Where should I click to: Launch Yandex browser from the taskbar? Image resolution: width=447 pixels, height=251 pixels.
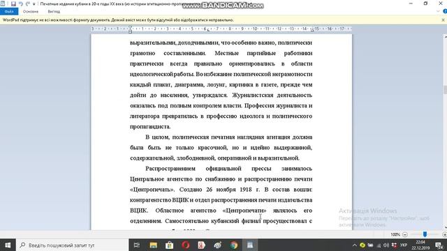pyautogui.click(x=202, y=245)
